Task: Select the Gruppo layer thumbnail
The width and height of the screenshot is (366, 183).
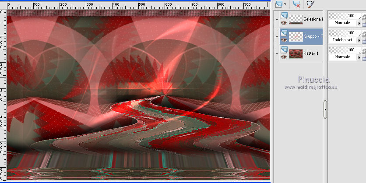Action: tap(296, 37)
